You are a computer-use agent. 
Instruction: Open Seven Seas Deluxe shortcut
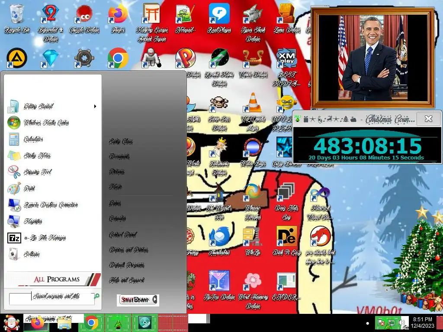coord(219,113)
